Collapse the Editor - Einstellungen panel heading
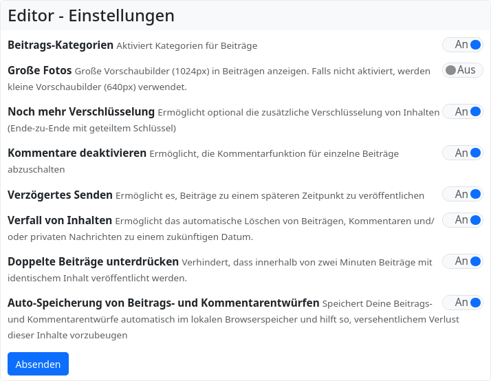Viewport: 491px width, 381px height. click(x=91, y=16)
